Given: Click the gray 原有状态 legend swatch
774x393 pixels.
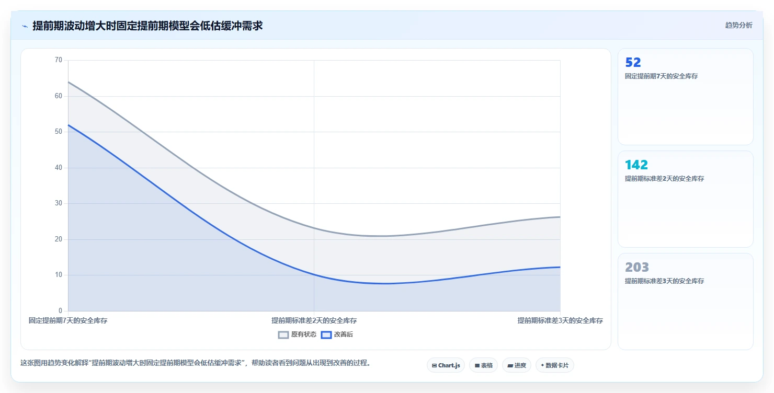Looking at the screenshot, I should click(x=283, y=335).
